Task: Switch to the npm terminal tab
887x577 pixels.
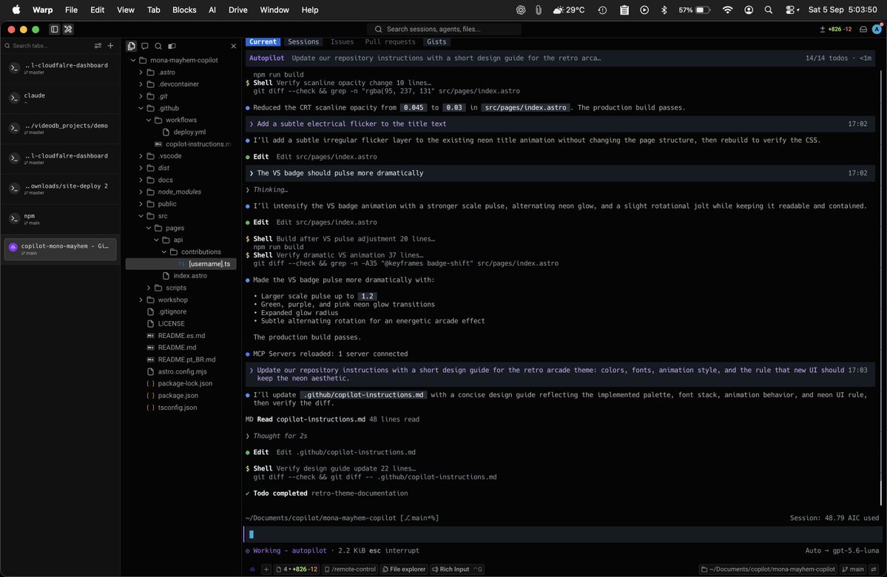Action: (x=60, y=219)
